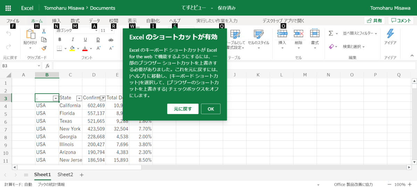Click the select all corner triangle
Image resolution: width=417 pixels, height=187 pixels.
9,75
